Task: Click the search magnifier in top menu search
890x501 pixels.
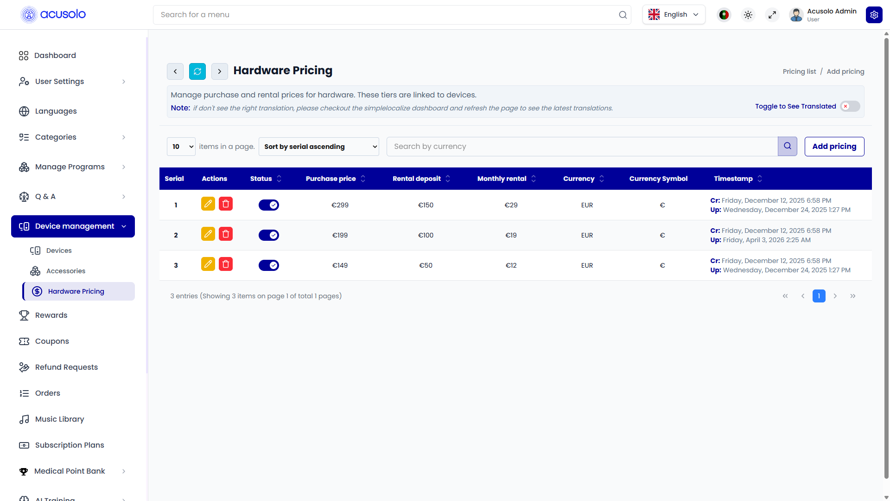Action: 623,15
